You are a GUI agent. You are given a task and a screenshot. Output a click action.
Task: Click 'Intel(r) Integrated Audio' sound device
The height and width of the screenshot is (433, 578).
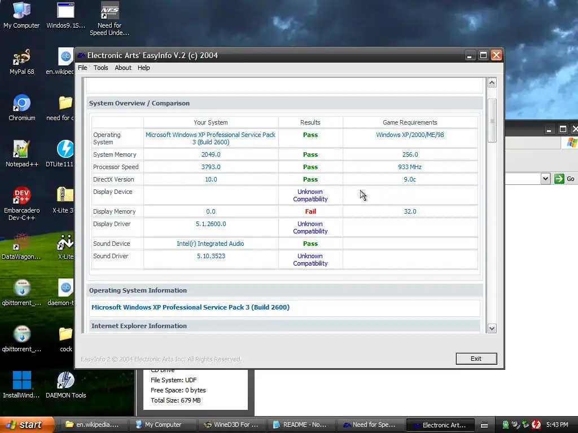pyautogui.click(x=210, y=244)
